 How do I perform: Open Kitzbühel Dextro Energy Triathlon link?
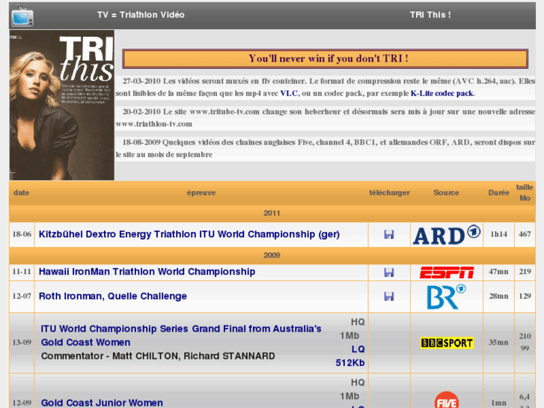(x=189, y=234)
